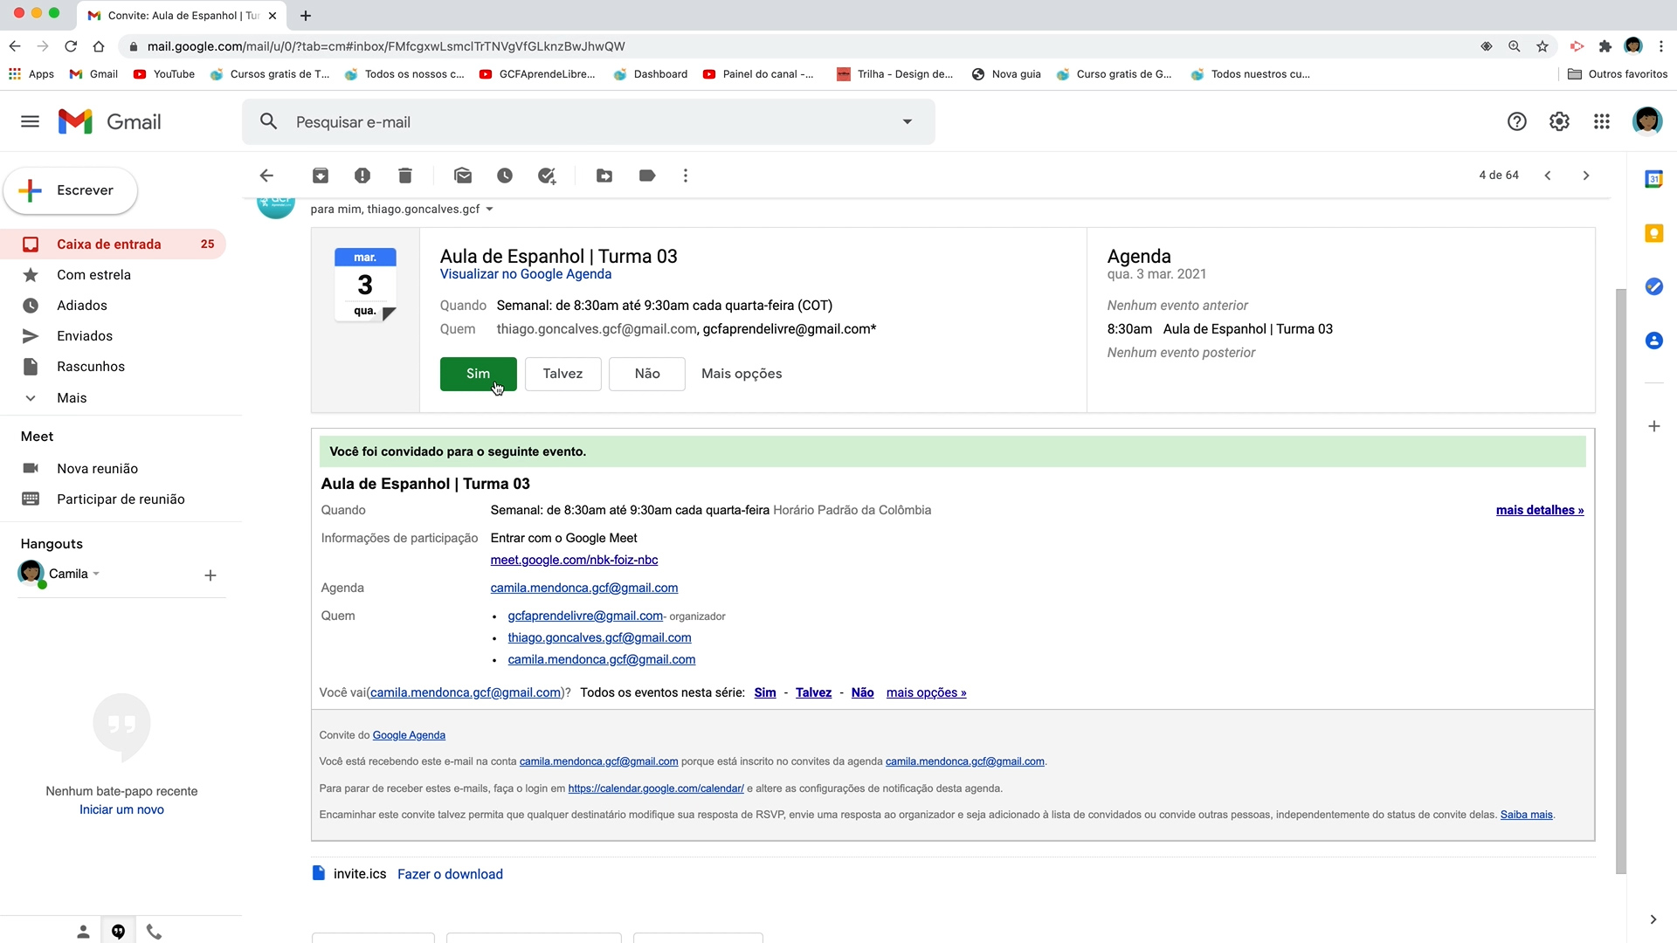Screen dimensions: 1677x943
Task: Open browser extensions puzzle icon
Action: (1605, 46)
